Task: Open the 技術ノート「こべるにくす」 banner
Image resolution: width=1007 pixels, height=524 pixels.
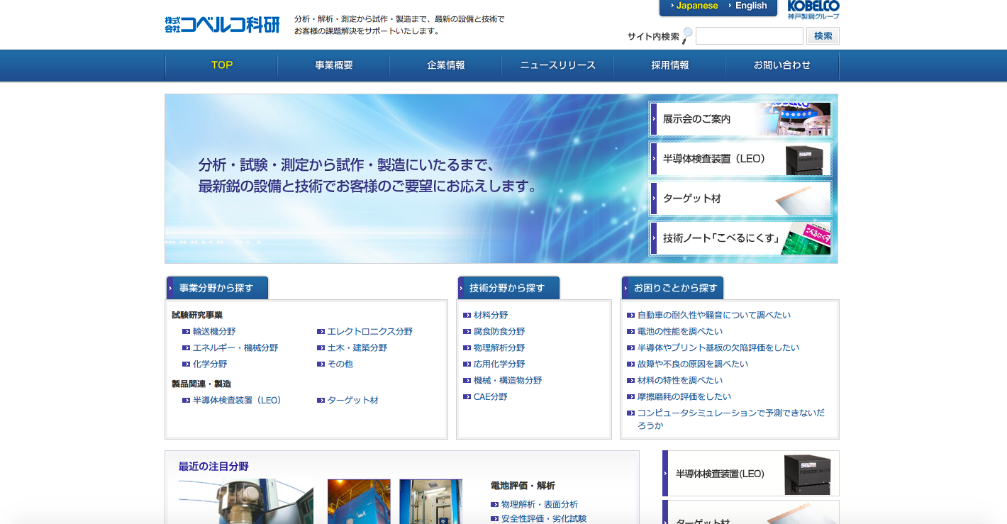Action: (740, 238)
